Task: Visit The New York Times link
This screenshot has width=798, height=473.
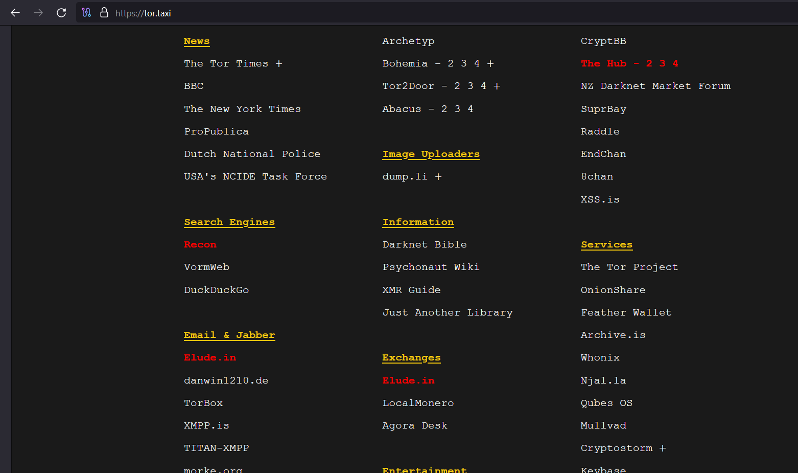Action: click(242, 109)
